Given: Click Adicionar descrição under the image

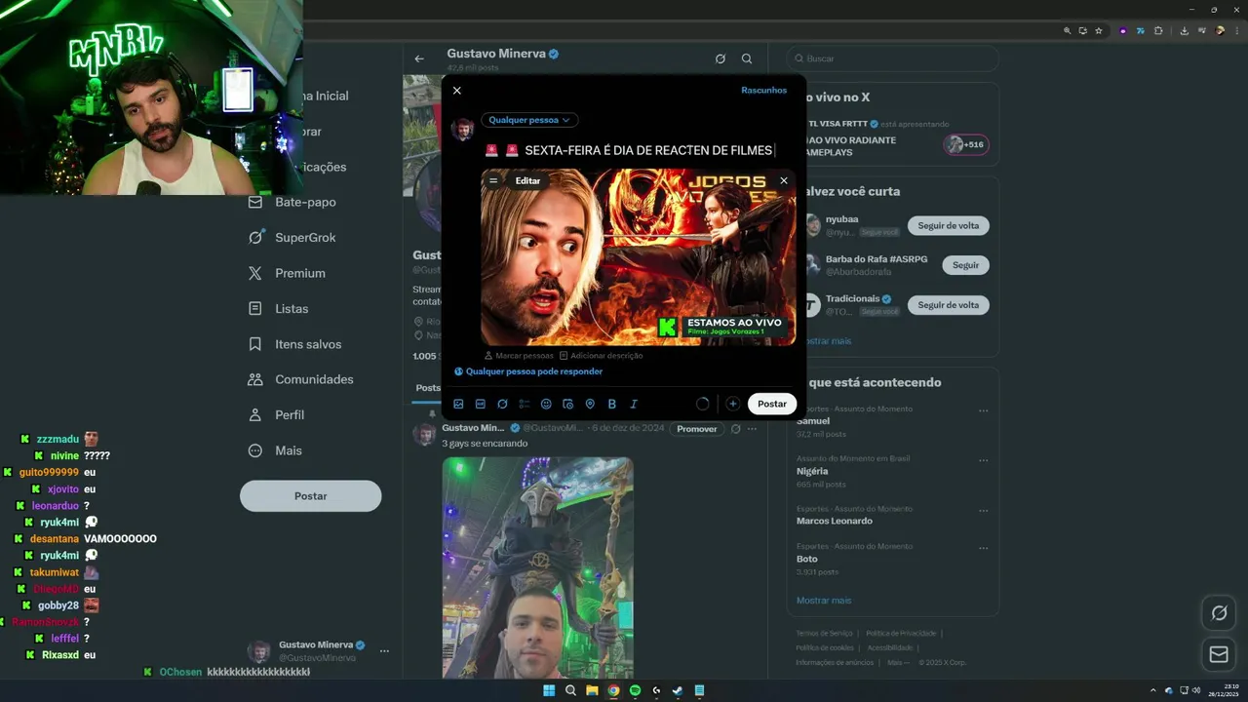Looking at the screenshot, I should point(601,356).
